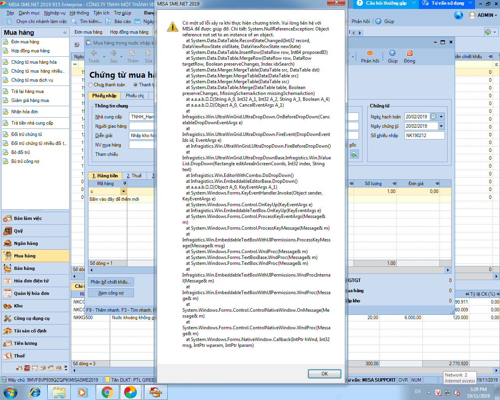Open the Danh mục menu
Viewport: 500px width, 400px height.
coord(29,13)
